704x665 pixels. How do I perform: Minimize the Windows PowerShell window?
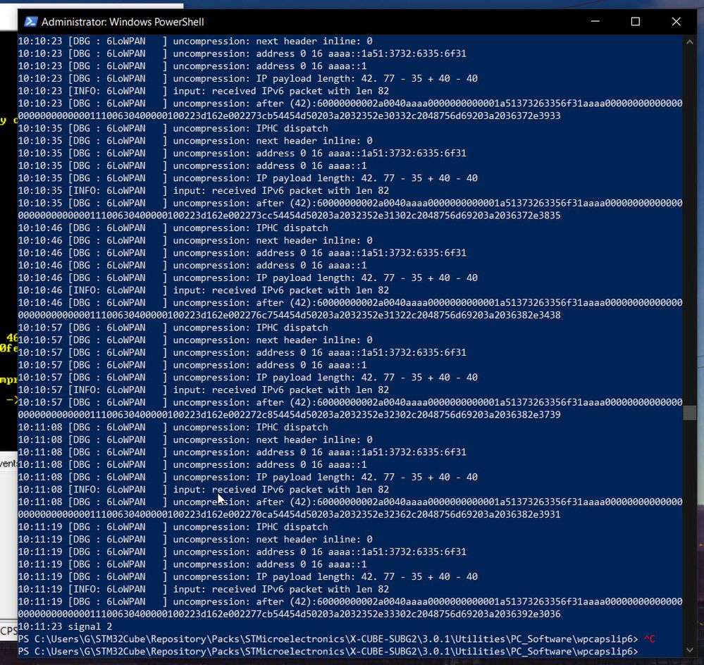coord(595,22)
